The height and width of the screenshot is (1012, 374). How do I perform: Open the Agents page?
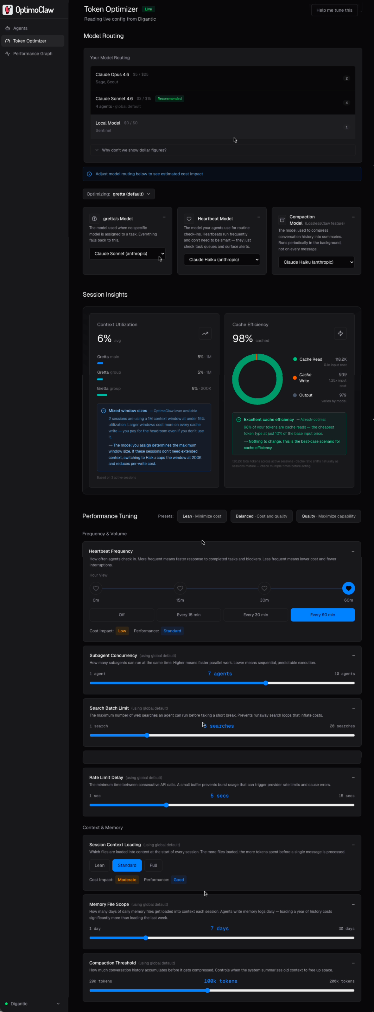[x=33, y=28]
